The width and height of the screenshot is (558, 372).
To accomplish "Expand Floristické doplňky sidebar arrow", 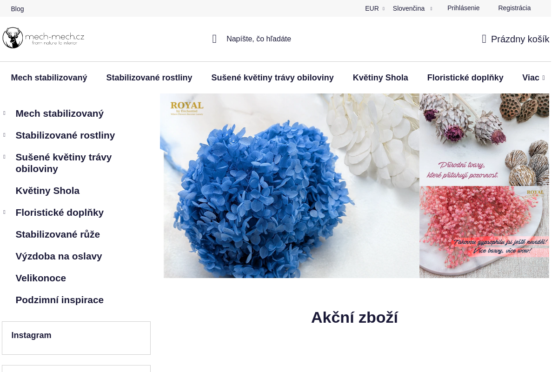I will (x=4, y=212).
